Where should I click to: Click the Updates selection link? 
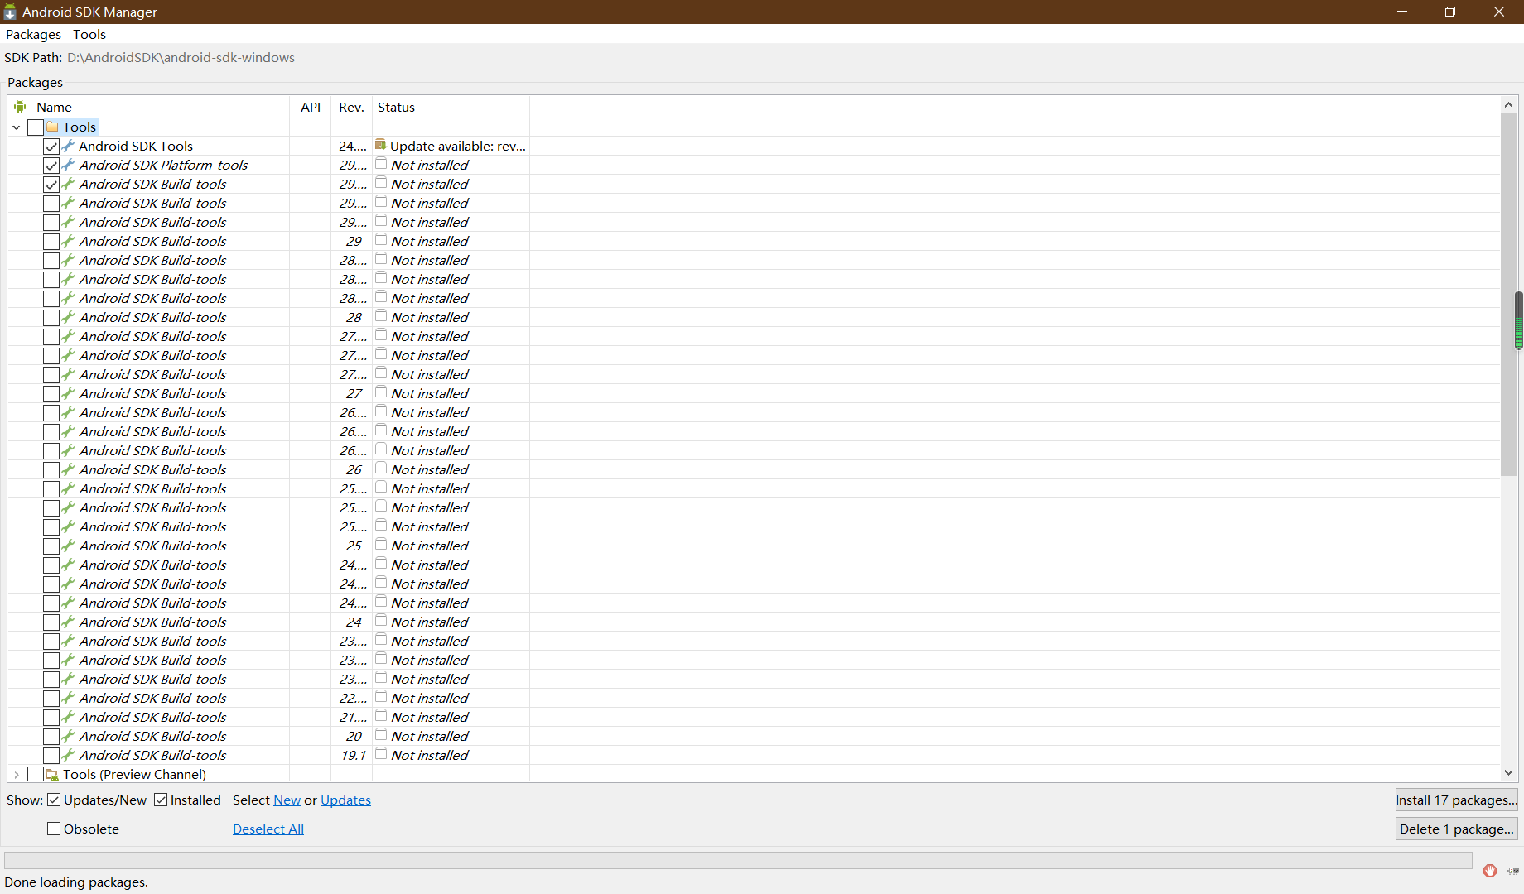(345, 800)
